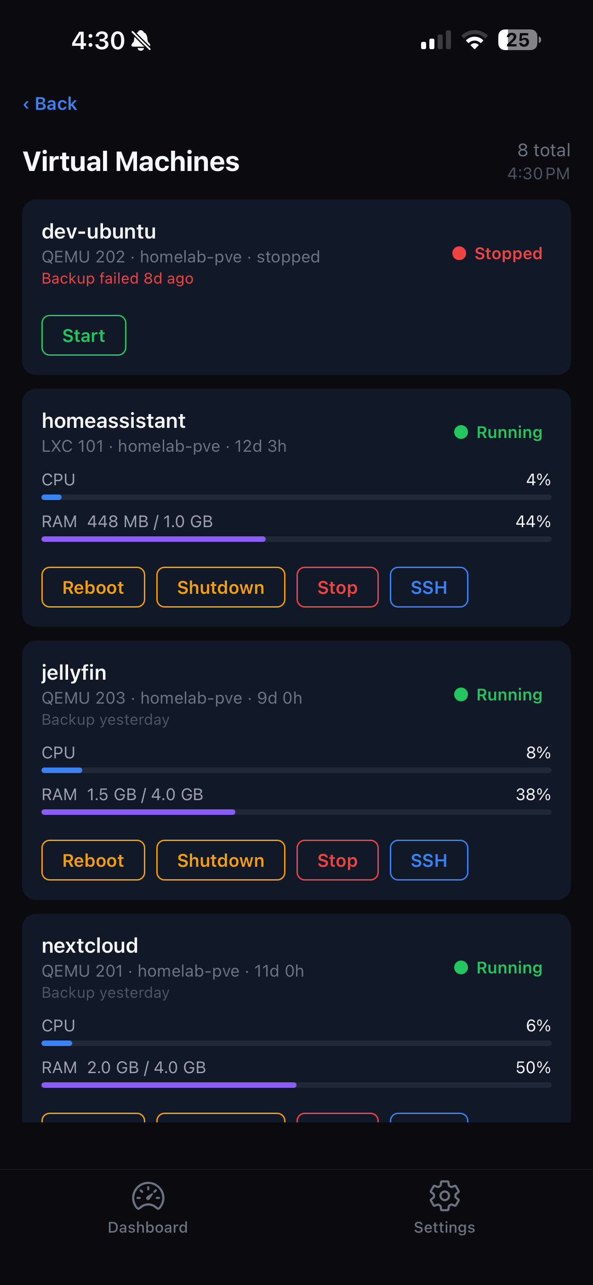Tap the Dashboard gauge icon
Image resolution: width=593 pixels, height=1285 pixels.
148,1196
